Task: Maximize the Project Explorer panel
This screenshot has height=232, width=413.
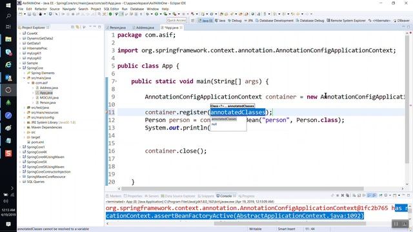Action: point(99,27)
